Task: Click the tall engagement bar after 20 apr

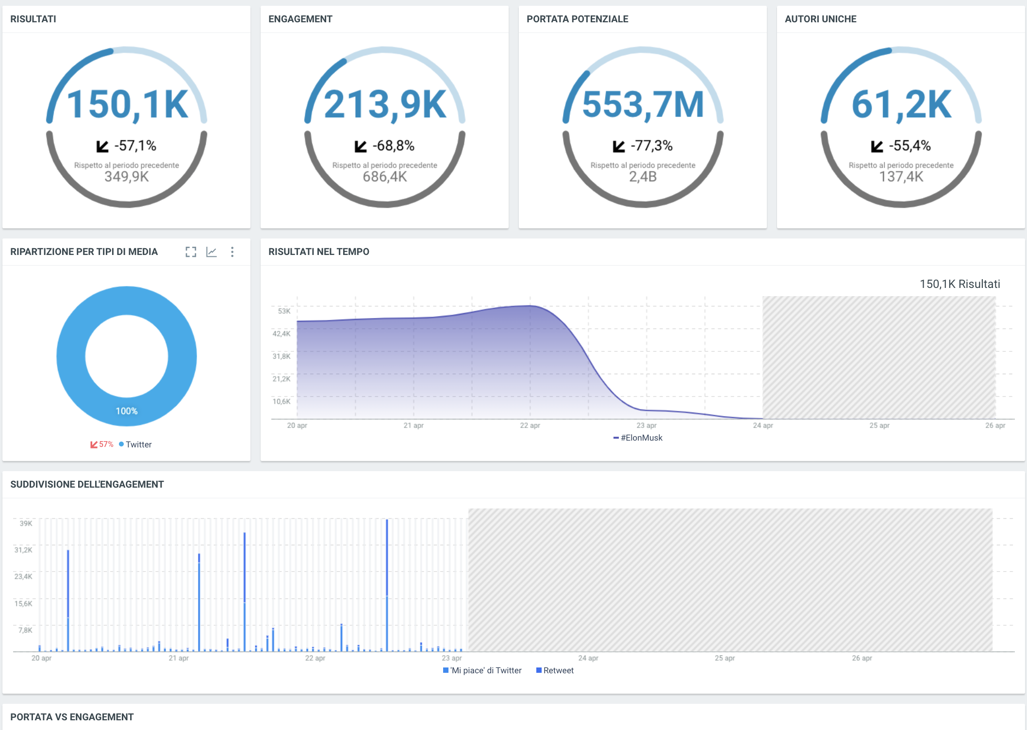Action: coord(68,601)
